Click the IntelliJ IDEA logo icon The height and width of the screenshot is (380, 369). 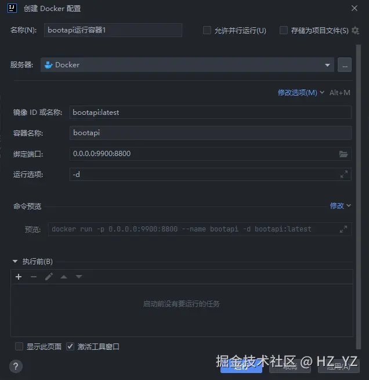(x=12, y=8)
